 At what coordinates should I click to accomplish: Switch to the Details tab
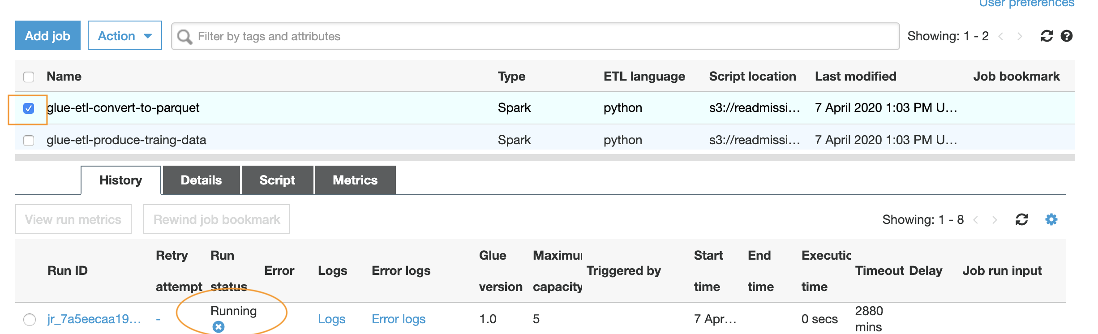point(201,180)
